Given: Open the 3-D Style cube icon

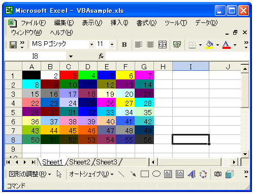Looking at the screenshot, I should click(230, 174).
